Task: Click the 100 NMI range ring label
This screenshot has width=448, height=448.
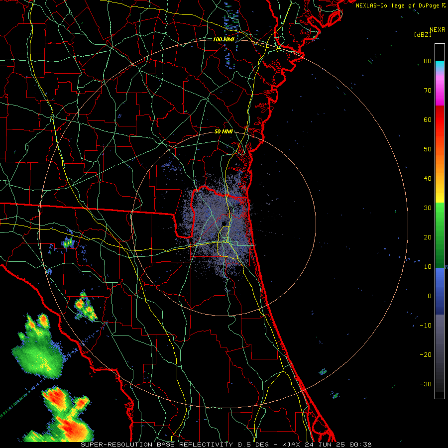Action: point(224,39)
